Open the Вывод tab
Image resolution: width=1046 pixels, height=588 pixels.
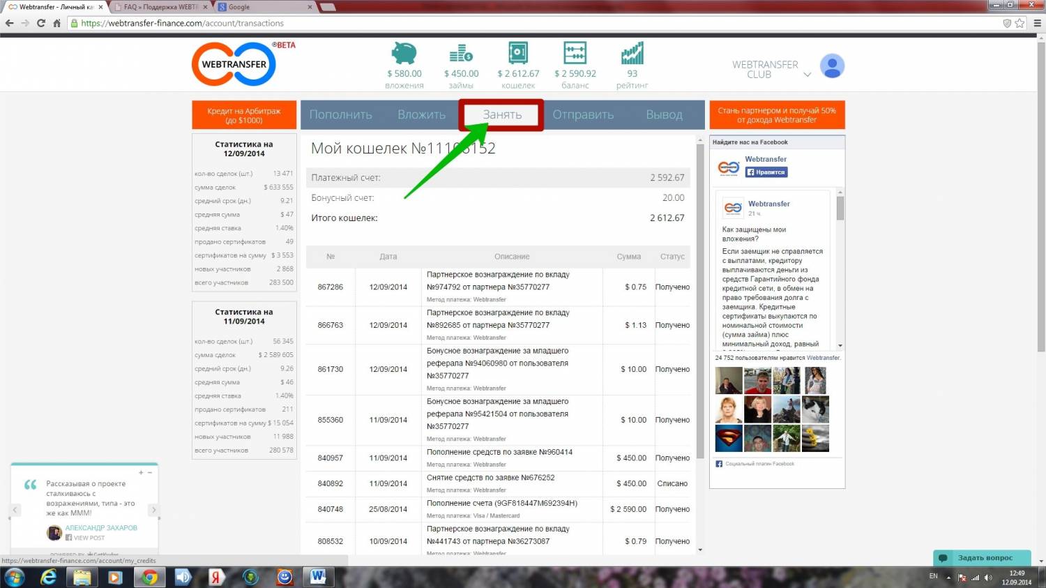664,115
